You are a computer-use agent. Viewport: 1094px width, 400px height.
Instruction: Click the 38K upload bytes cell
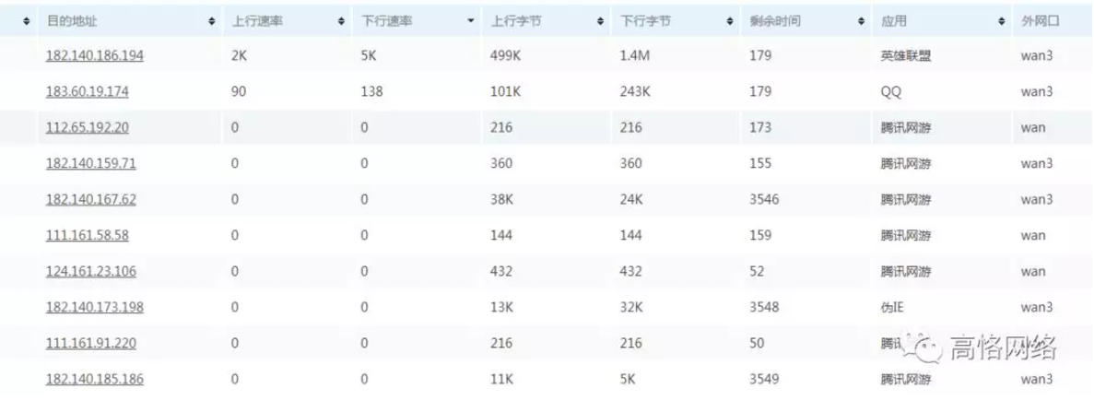pos(501,200)
